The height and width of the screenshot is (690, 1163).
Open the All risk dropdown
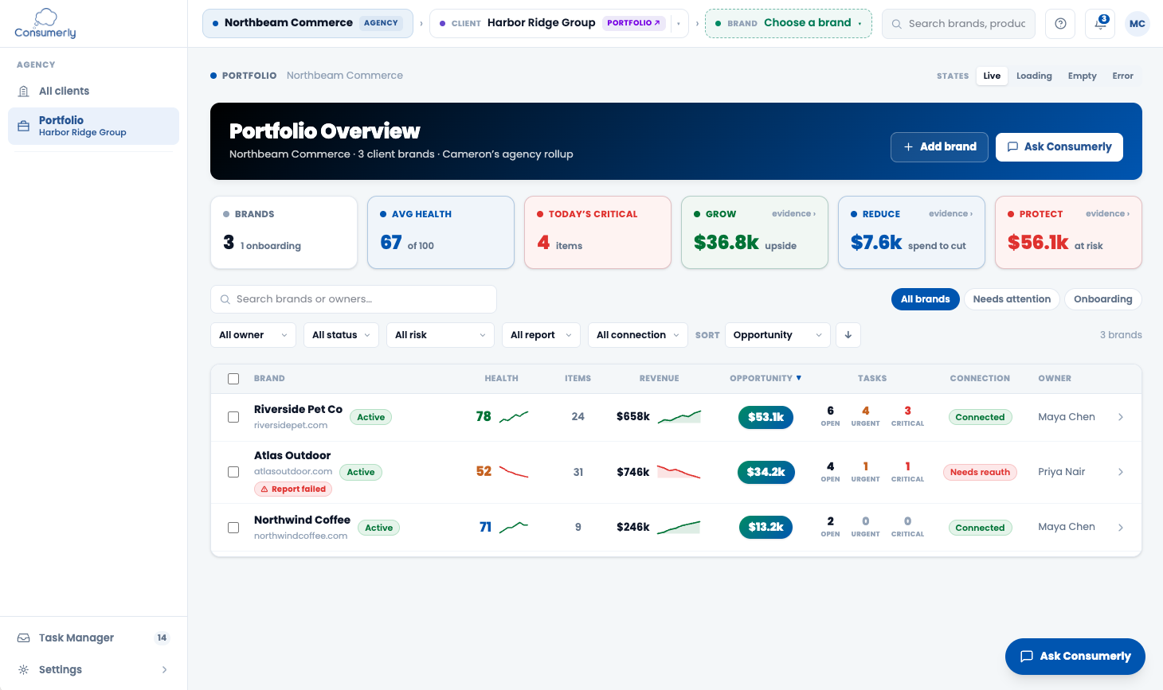[441, 335]
